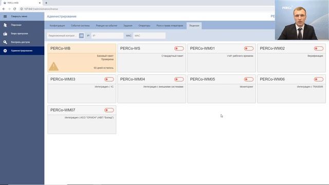Click "Интеграция с TRASSIR" description

(310, 87)
